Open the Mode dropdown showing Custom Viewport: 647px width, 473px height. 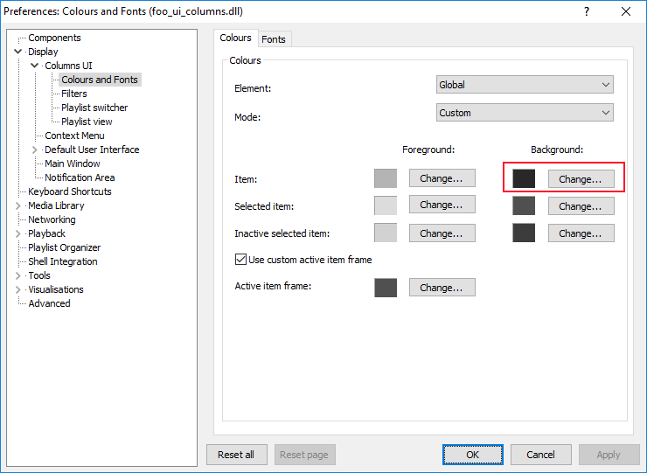(x=525, y=113)
